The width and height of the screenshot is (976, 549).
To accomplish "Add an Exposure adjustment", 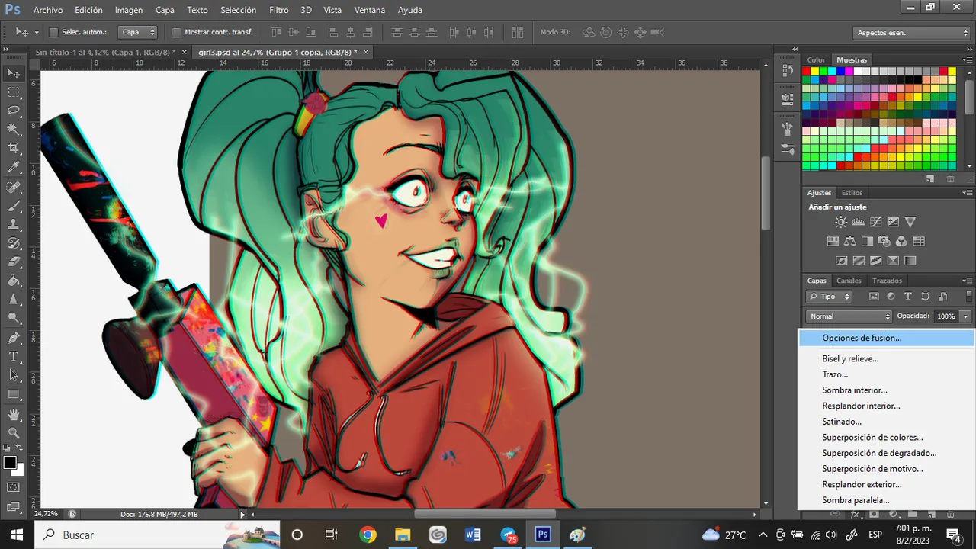I will [892, 222].
